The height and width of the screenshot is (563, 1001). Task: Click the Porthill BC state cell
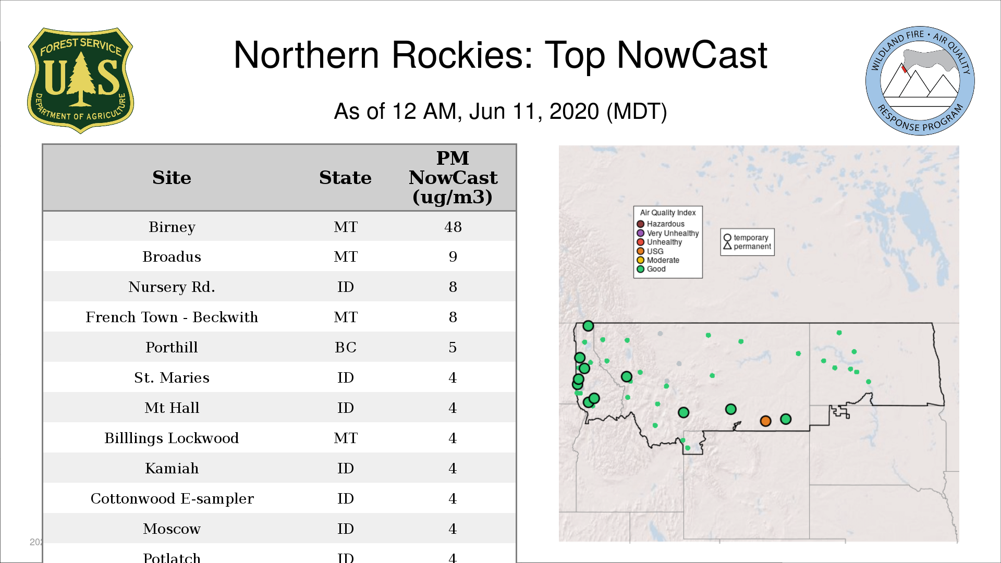pyautogui.click(x=345, y=347)
